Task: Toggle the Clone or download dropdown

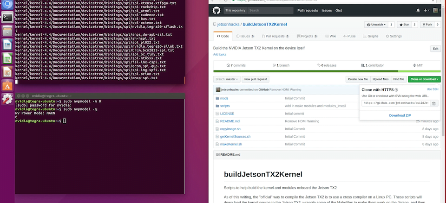Action: coord(424,79)
